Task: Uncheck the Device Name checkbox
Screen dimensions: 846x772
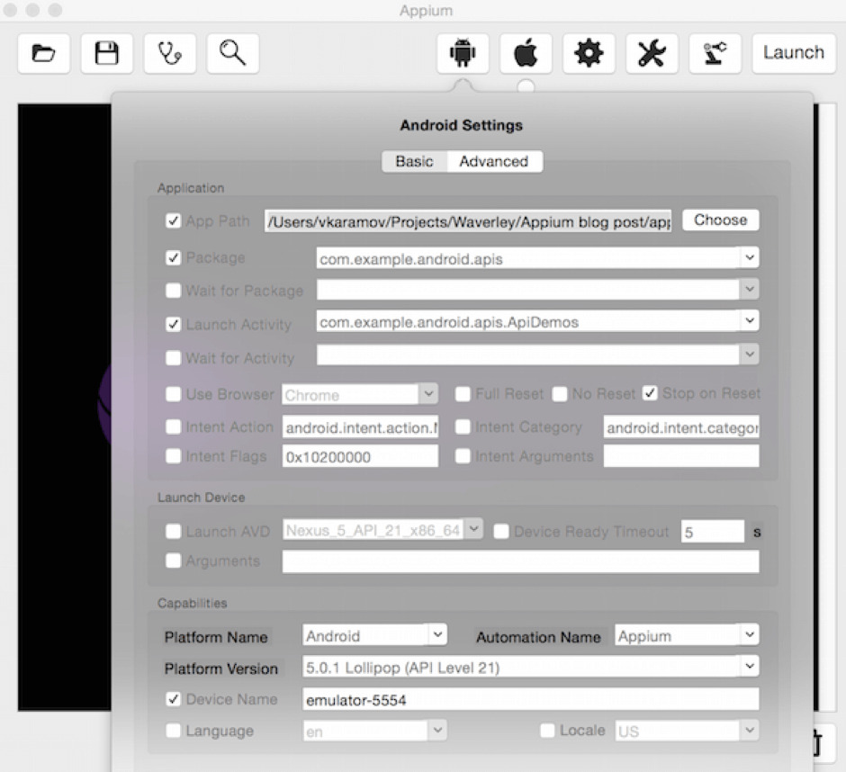Action: pos(173,700)
